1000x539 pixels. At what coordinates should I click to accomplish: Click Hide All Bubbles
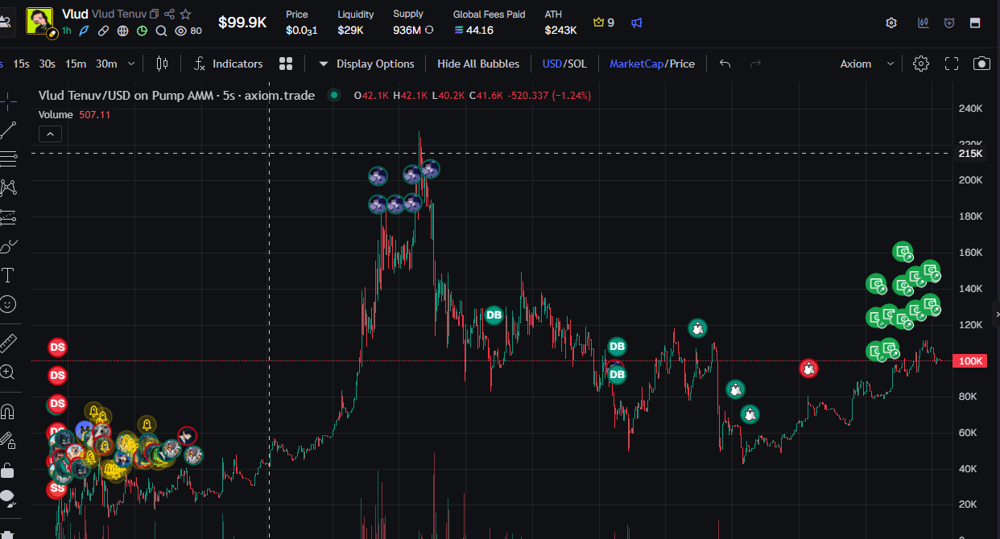point(478,64)
